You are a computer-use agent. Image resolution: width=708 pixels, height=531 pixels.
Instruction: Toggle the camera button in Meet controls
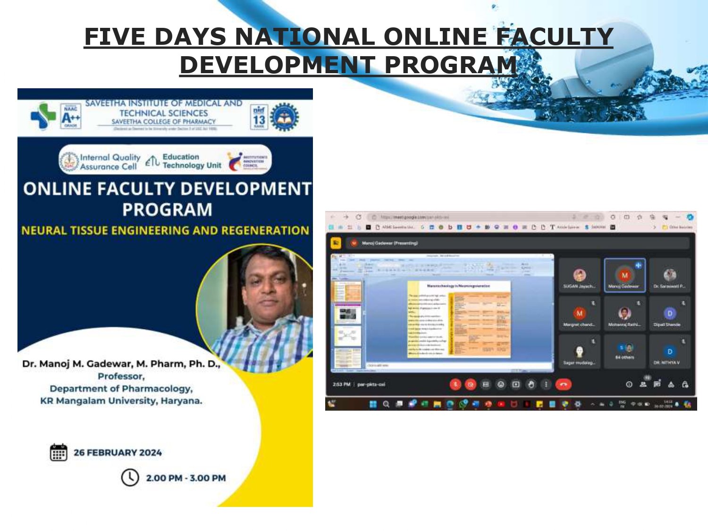point(471,385)
